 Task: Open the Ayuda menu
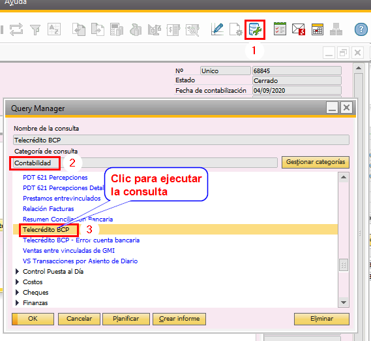[x=16, y=3]
